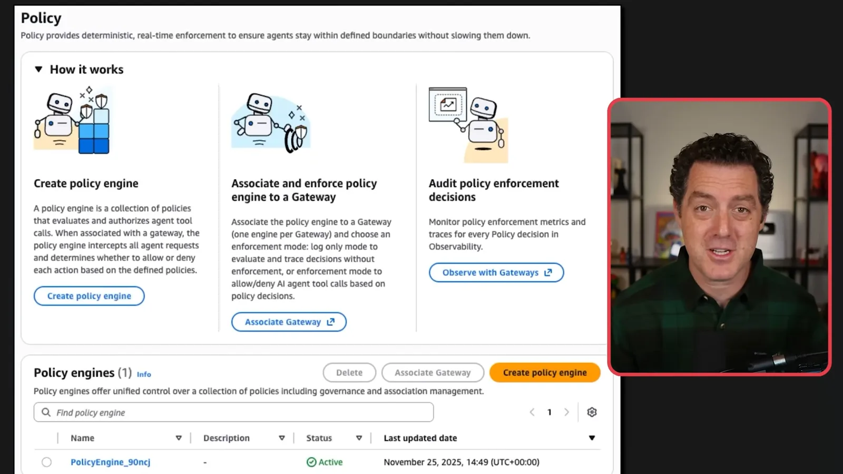This screenshot has height=474, width=843.
Task: Collapse the How it works section
Action: (38, 70)
